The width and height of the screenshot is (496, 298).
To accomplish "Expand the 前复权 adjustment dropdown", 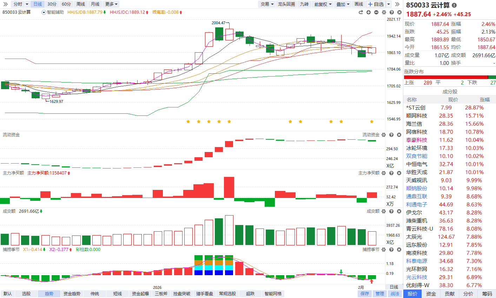I will pos(323,4).
